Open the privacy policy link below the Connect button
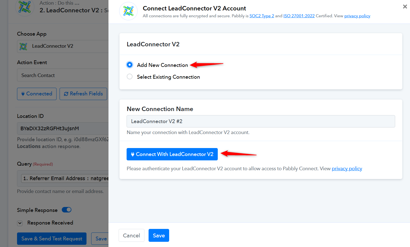The image size is (410, 247). [x=347, y=169]
